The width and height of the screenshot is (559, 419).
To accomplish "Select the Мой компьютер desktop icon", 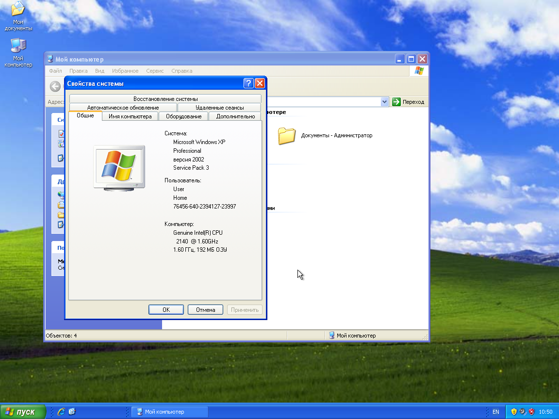I will click(x=18, y=46).
